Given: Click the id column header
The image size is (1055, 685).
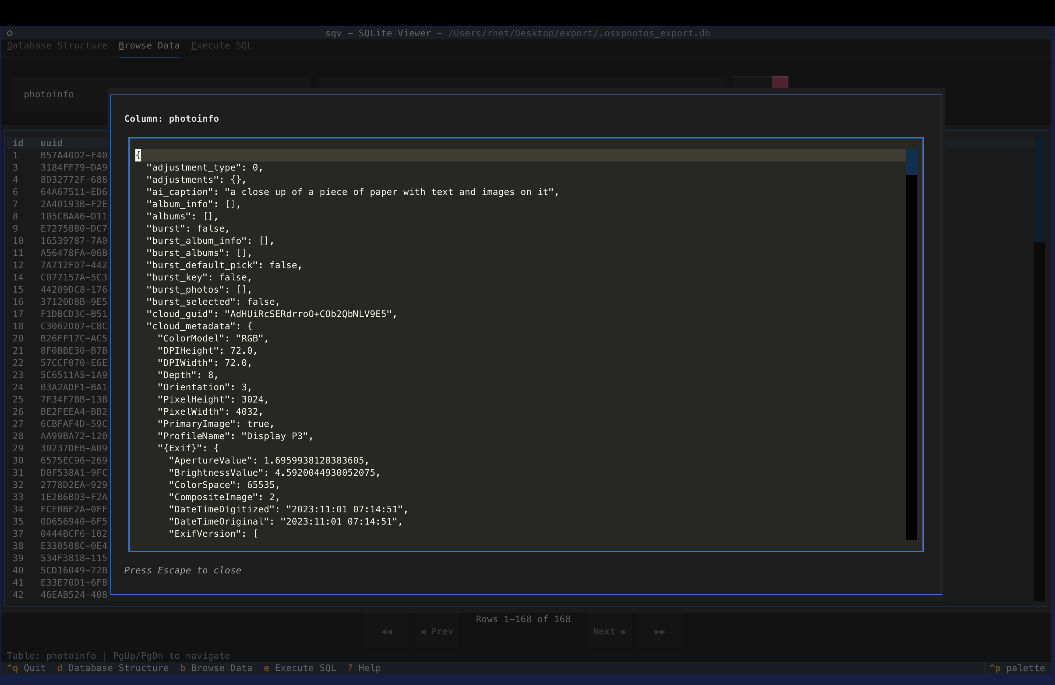Looking at the screenshot, I should pyautogui.click(x=17, y=143).
